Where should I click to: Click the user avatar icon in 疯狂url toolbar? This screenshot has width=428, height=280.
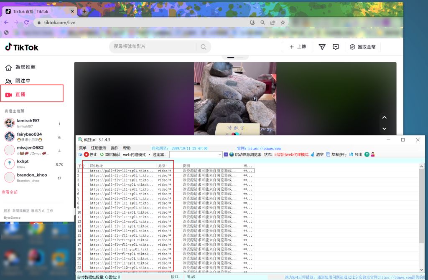(373, 154)
